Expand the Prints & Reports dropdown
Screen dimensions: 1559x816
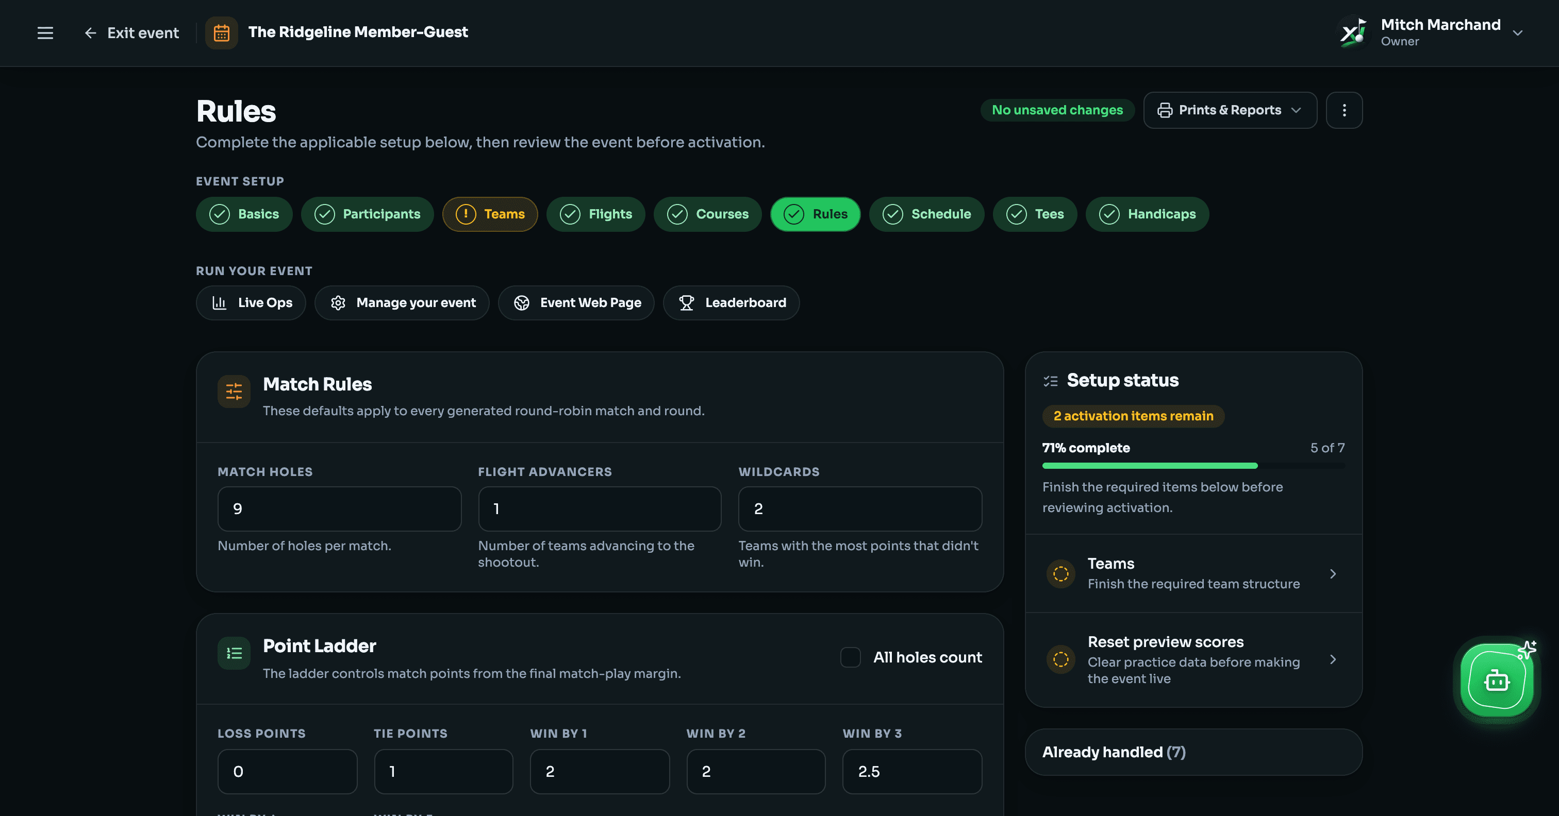point(1230,110)
